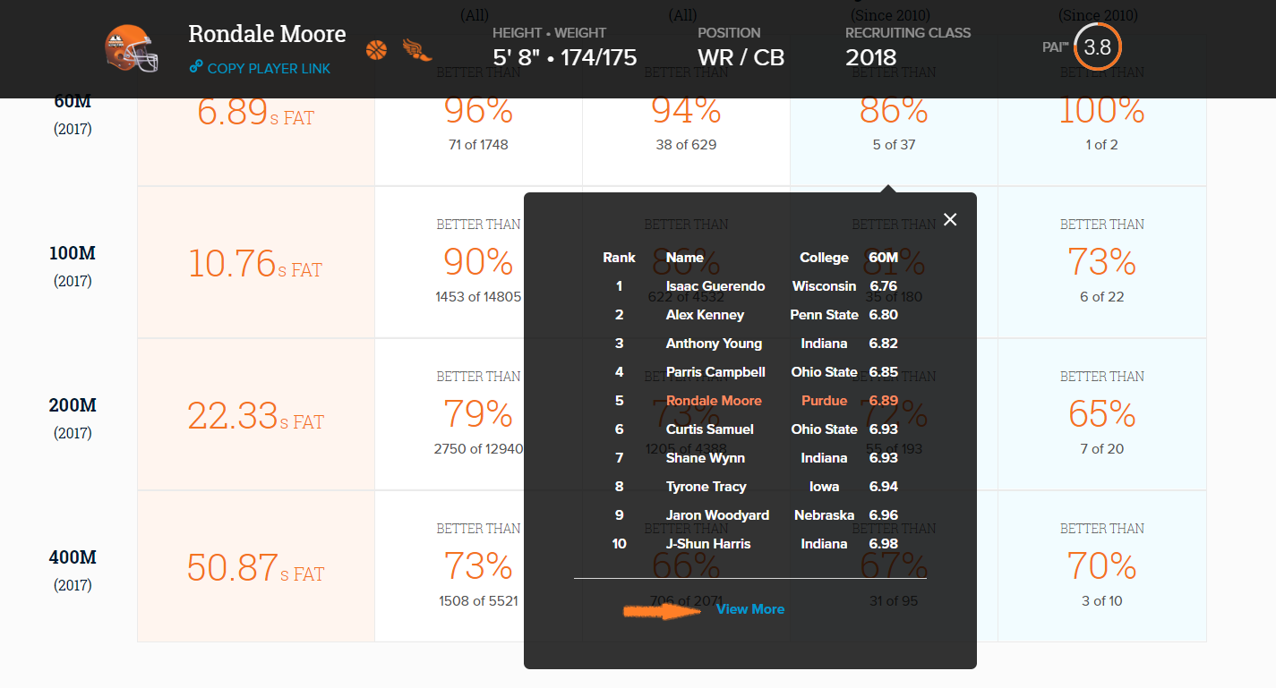The height and width of the screenshot is (688, 1276).
Task: Click the 73% percentile in 100M row
Action: (1101, 262)
